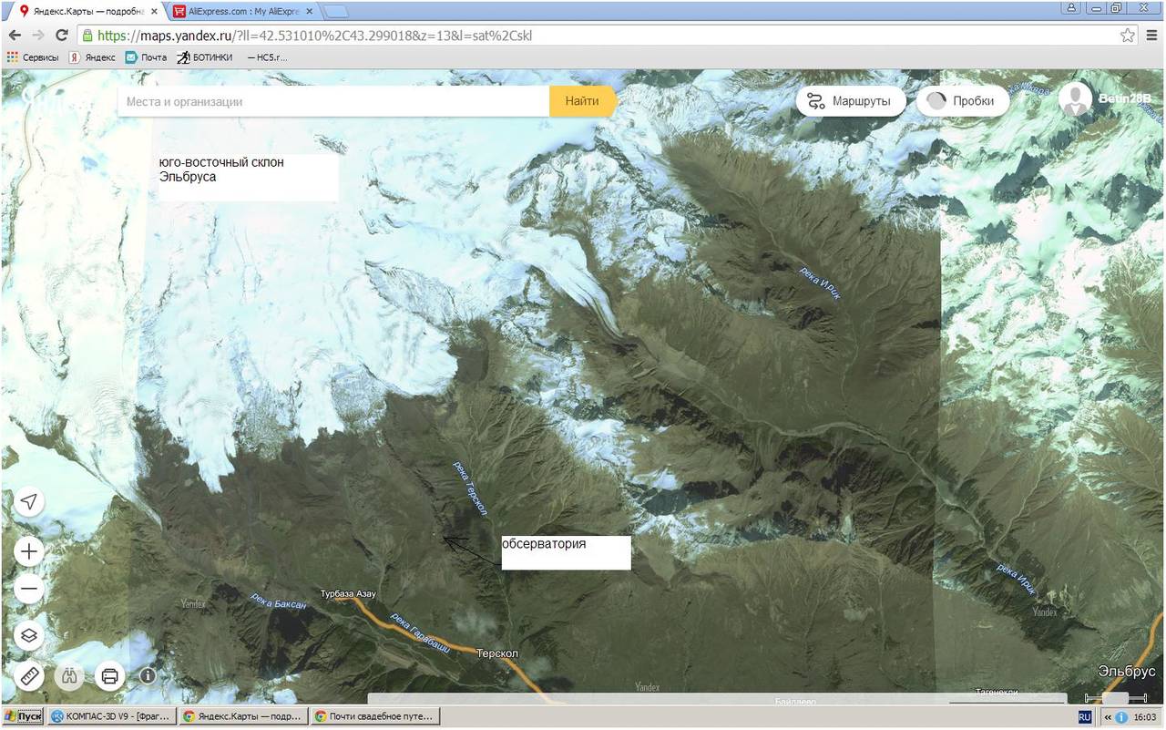Open the HC5.r... bookmark

[x=267, y=57]
